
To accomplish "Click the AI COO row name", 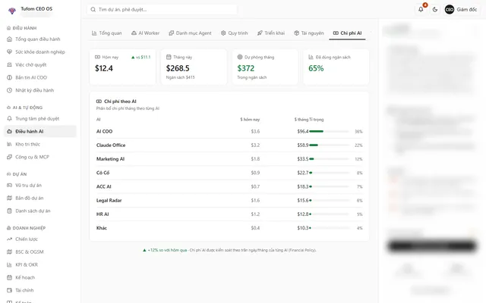I will [x=105, y=131].
